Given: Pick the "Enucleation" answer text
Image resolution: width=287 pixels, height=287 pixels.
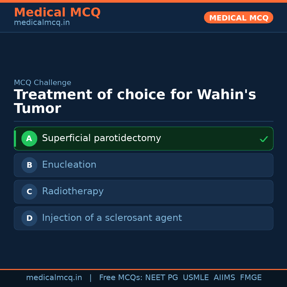Looking at the screenshot, I should [x=69, y=165].
